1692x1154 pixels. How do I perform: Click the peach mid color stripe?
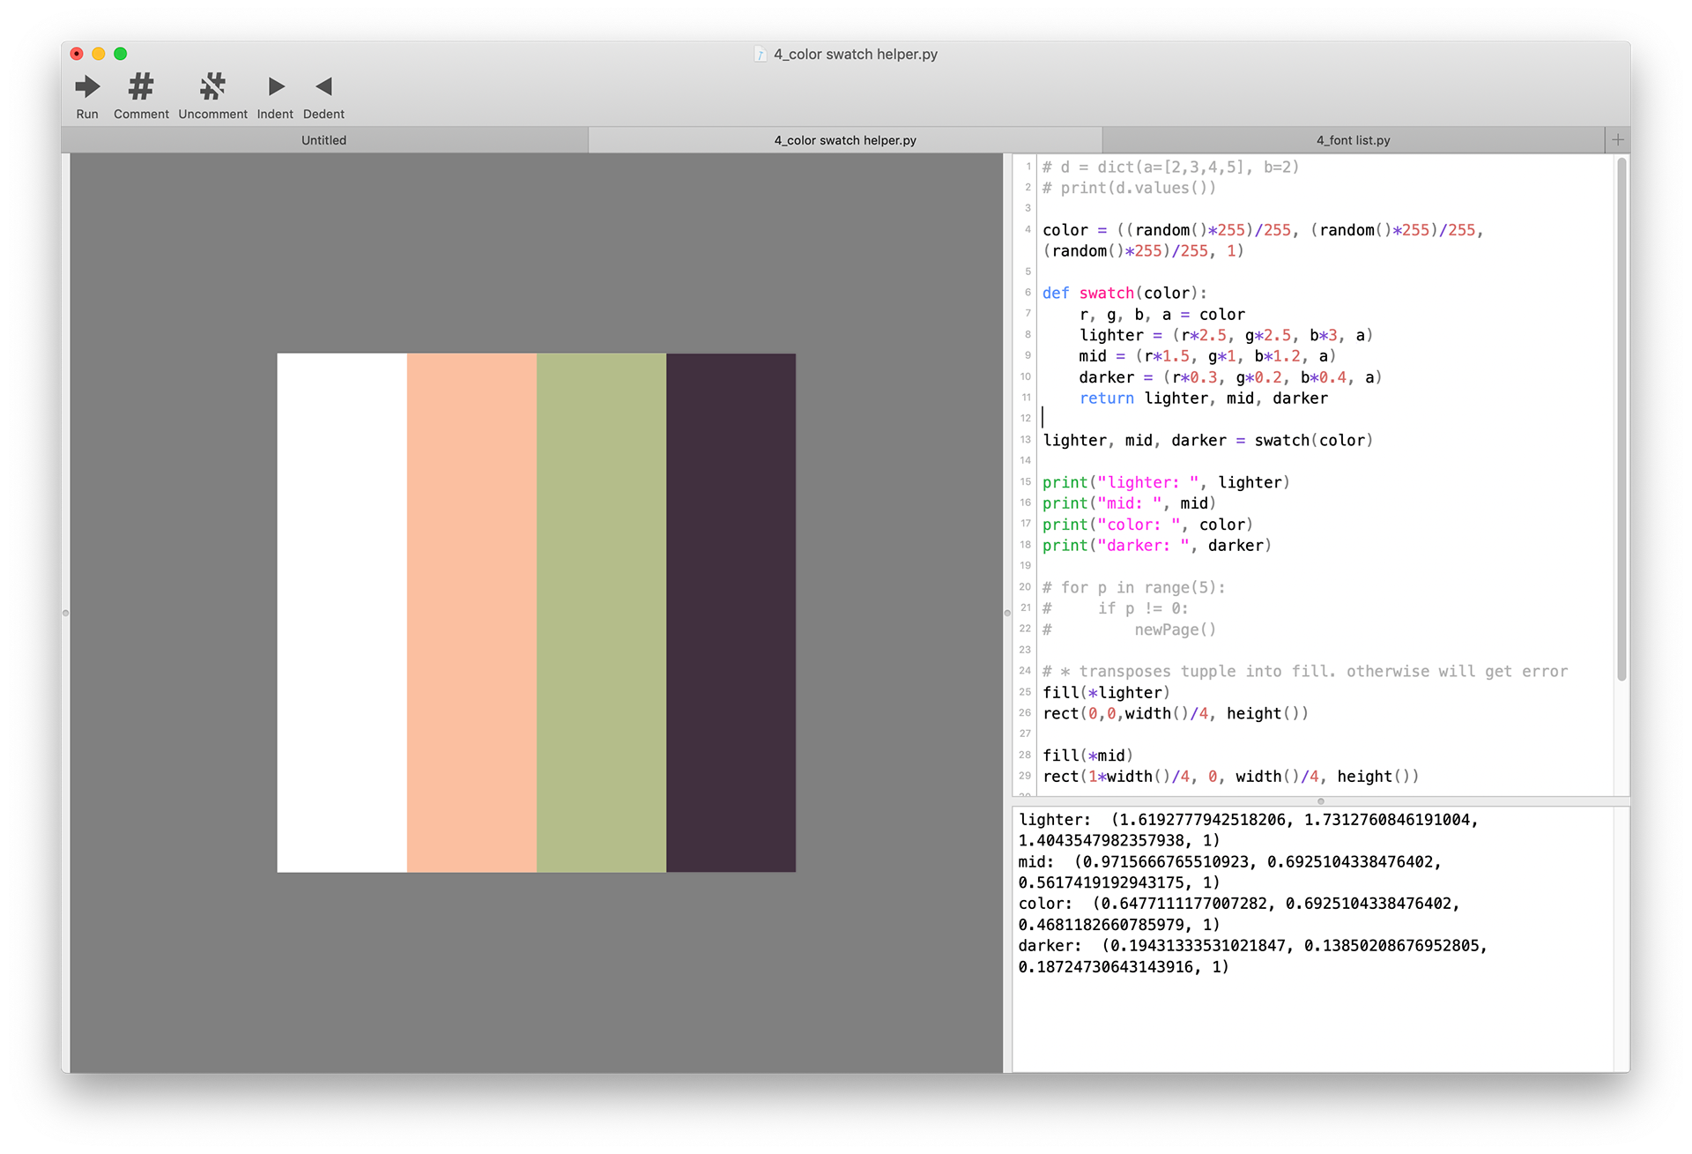[471, 613]
